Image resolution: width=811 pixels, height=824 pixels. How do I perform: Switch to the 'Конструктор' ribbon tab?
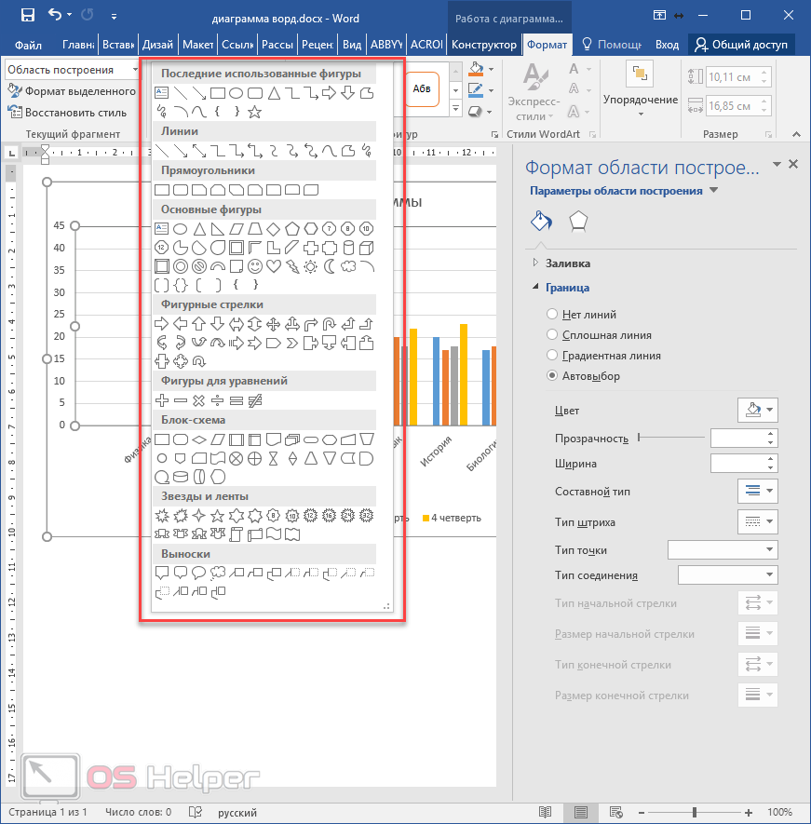click(482, 45)
